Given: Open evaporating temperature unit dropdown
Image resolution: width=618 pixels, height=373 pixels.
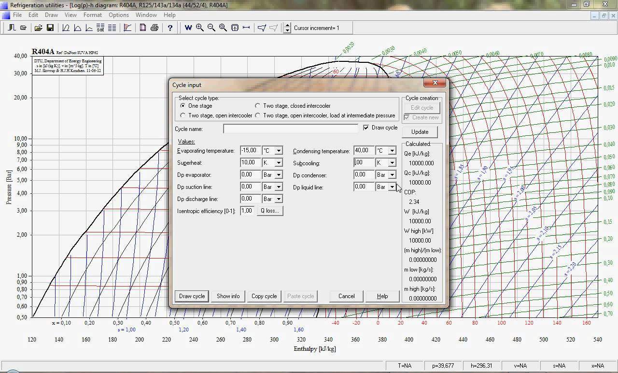Looking at the screenshot, I should 279,151.
